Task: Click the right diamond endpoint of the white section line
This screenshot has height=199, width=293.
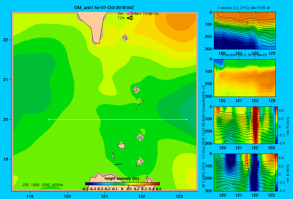Action: [187, 119]
